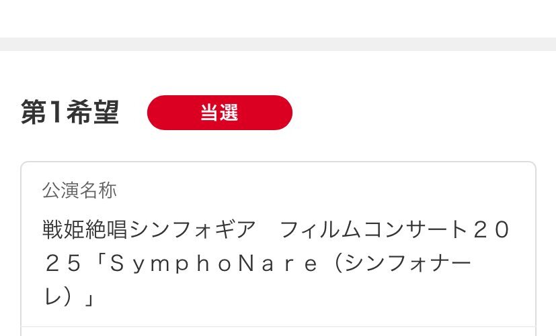The height and width of the screenshot is (336, 556).
Task: Tap the シンフォギア word on the first line
Action: click(x=192, y=229)
